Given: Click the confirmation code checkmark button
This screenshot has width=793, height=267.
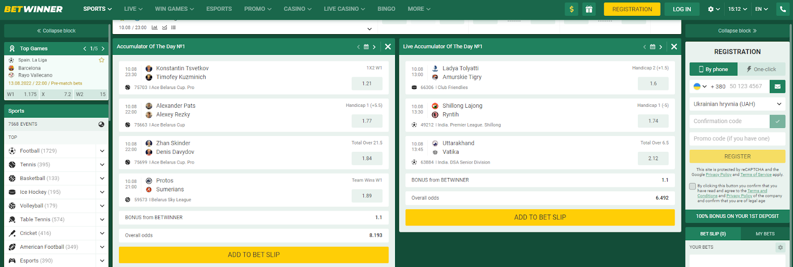Looking at the screenshot, I should pos(778,121).
